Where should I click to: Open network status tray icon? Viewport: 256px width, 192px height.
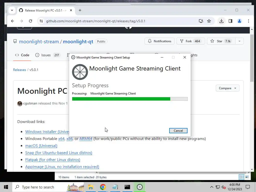pos(218,187)
